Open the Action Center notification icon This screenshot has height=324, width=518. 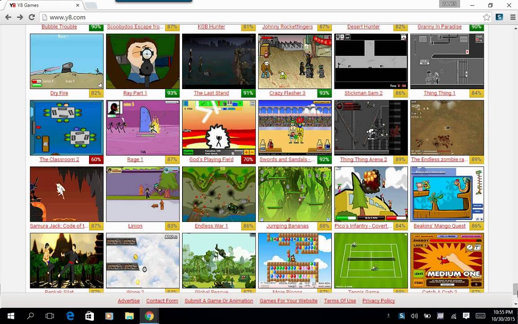(466, 316)
